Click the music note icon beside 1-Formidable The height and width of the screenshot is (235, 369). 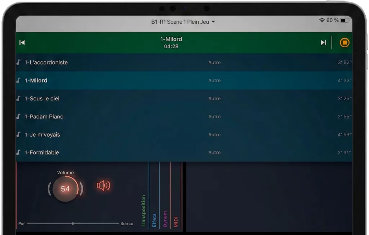[19, 152]
